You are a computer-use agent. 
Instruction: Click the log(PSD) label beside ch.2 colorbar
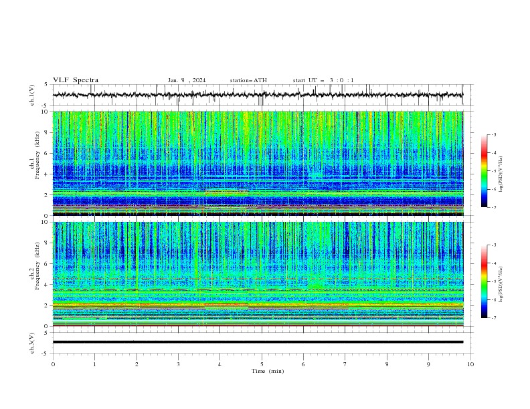click(x=501, y=285)
